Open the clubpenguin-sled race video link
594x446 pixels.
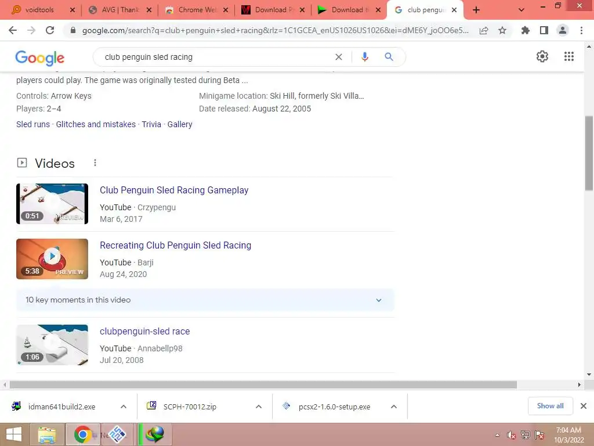pos(144,331)
